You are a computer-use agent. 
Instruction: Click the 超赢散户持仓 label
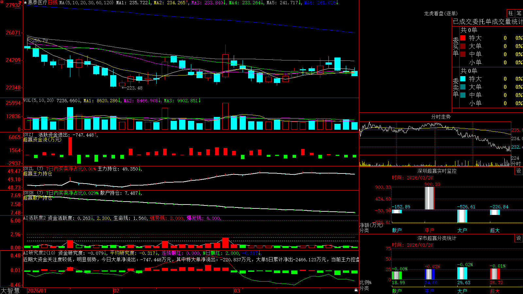(x=38, y=198)
